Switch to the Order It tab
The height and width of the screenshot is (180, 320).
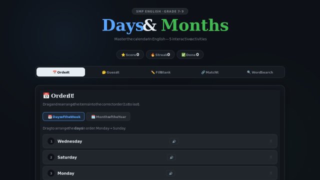coord(61,72)
